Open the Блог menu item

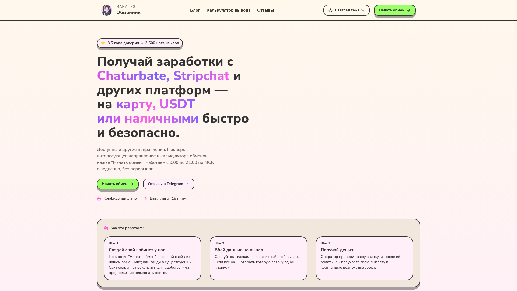pos(195,10)
